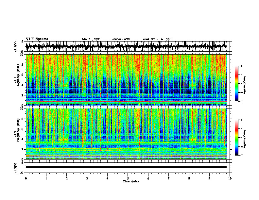Click the ch.3 voltage waveform trace
The height and width of the screenshot is (200, 259).
(x=126, y=167)
